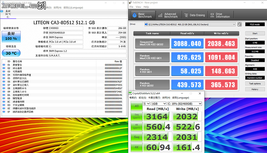Open the TxBENCH View menu
Viewport: 267px width, 153px height.
138,7
